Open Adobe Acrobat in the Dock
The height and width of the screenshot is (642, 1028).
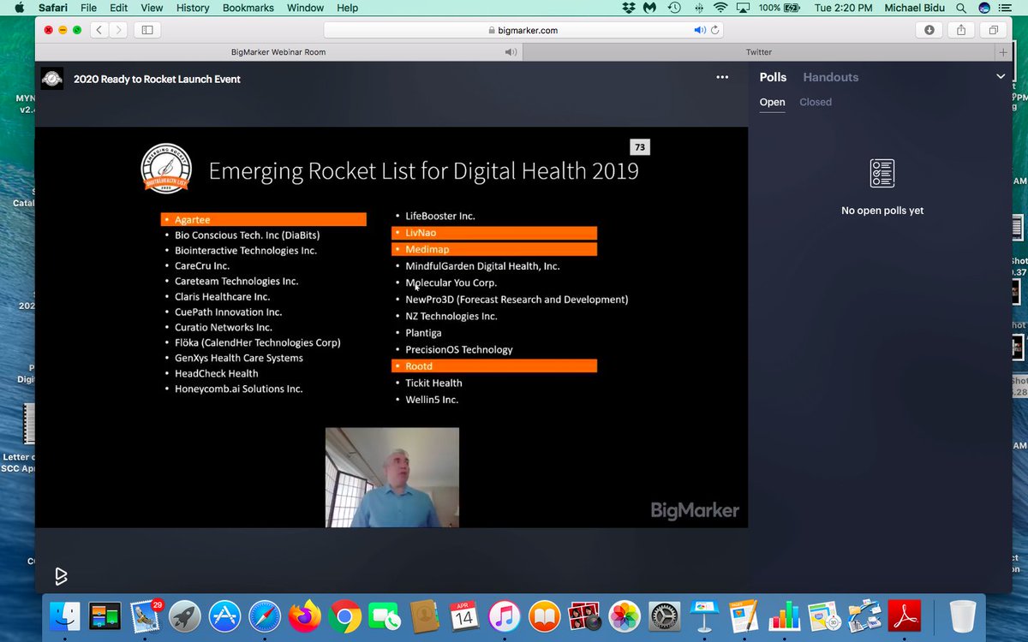tap(904, 616)
